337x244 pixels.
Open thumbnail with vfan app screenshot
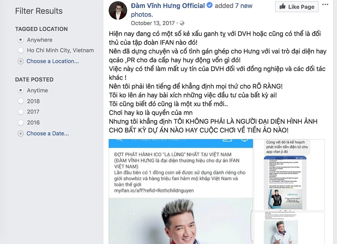(x=289, y=175)
